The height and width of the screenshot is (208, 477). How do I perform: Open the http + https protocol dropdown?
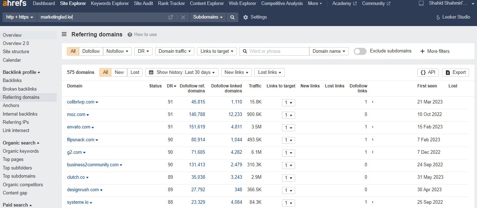tap(20, 17)
